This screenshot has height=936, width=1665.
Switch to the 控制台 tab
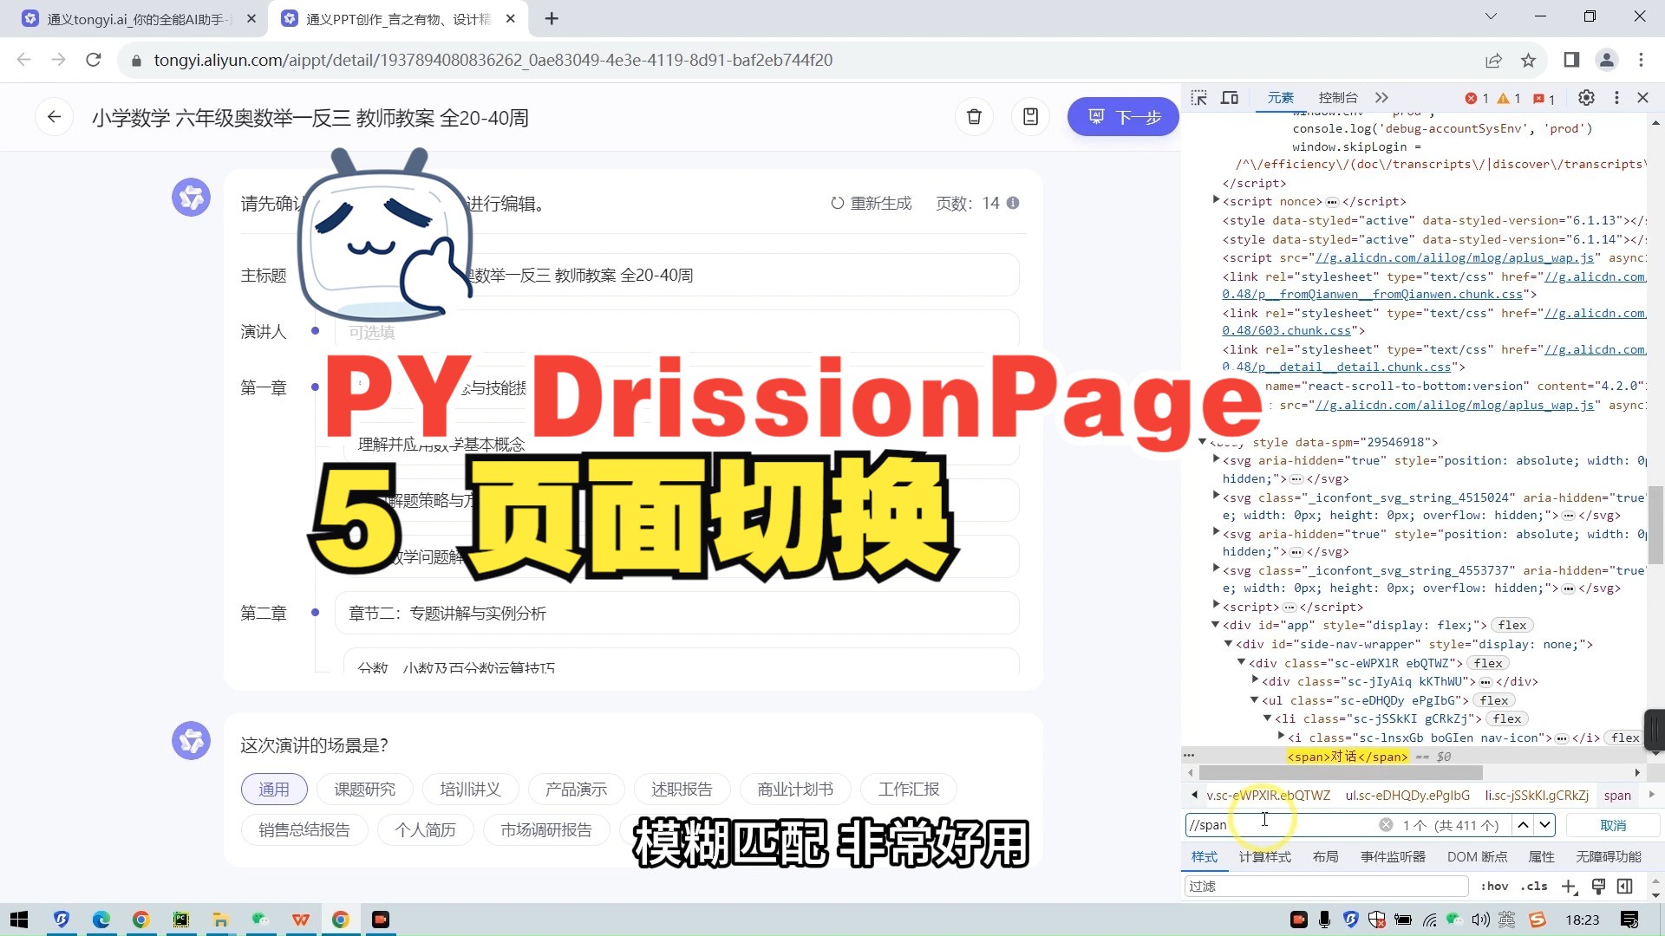1337,98
